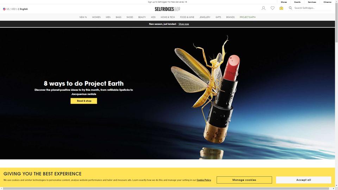Open the Women menu
Image resolution: width=338 pixels, height=190 pixels.
[96, 17]
